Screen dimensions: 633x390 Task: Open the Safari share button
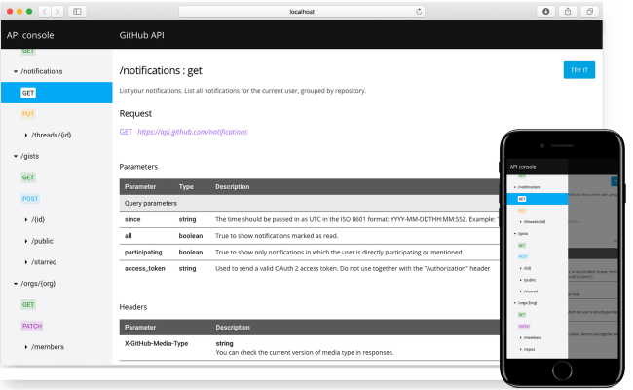tap(568, 12)
